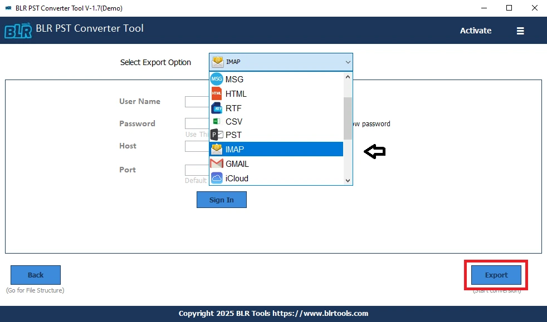Click the Export button
This screenshot has height=322, width=547.
pyautogui.click(x=496, y=275)
